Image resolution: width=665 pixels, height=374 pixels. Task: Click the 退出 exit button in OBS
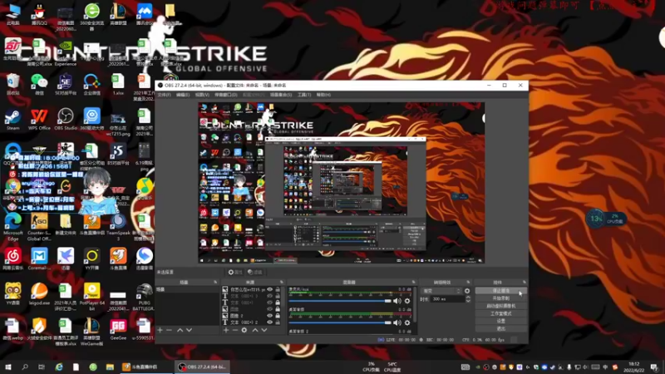[x=501, y=328]
